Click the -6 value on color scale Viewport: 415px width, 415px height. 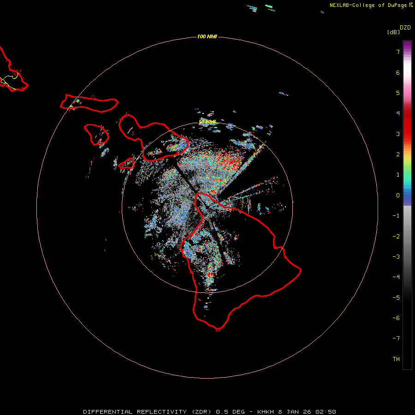point(396,318)
